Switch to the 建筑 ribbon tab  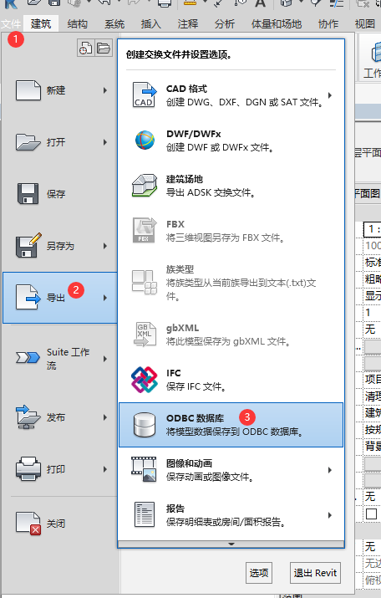point(41,24)
